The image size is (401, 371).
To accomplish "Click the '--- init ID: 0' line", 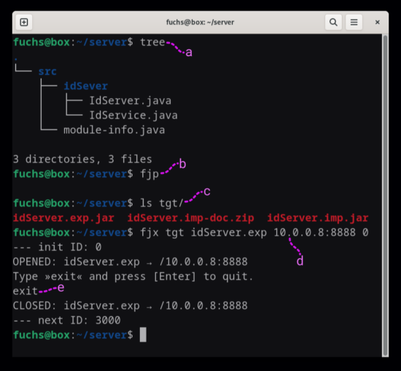I will pyautogui.click(x=58, y=247).
